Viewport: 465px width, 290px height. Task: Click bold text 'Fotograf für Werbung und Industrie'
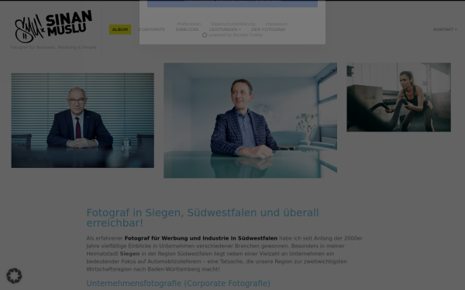coord(177,238)
